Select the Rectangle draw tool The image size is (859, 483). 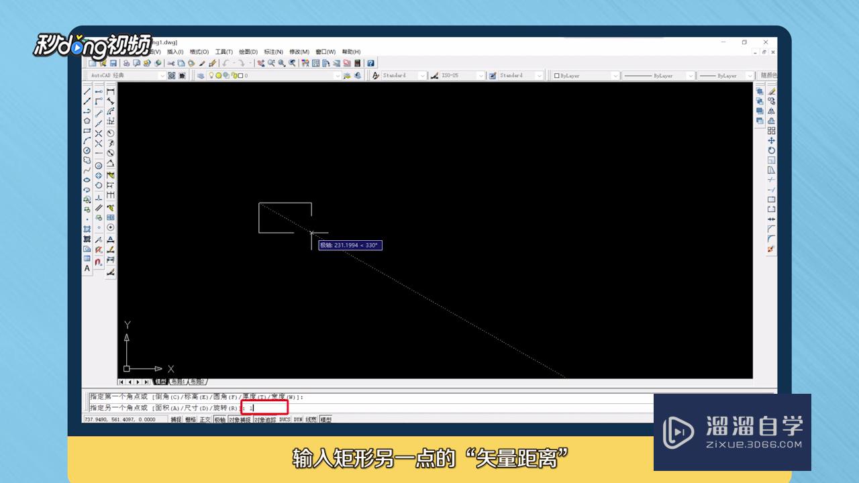pos(87,131)
